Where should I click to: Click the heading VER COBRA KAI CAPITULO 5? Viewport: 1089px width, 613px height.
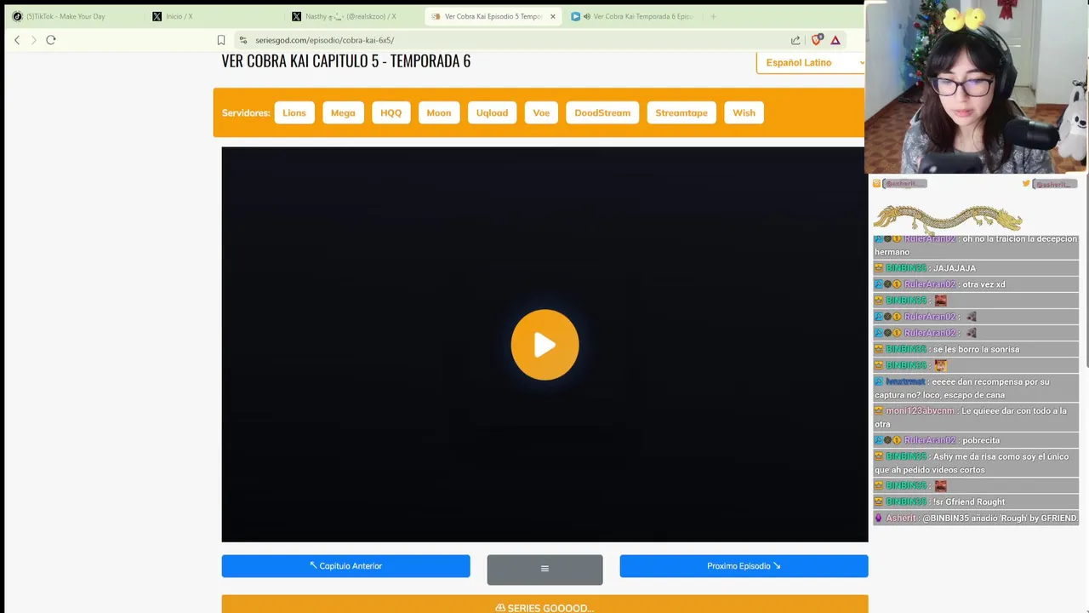click(x=345, y=61)
